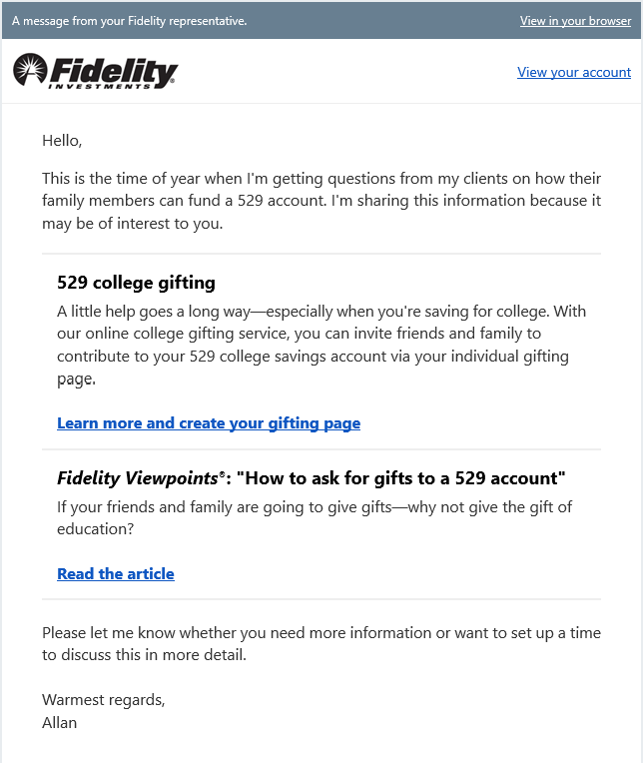The image size is (643, 763).
Task: Click the gift of education paragraph
Action: pyautogui.click(x=315, y=517)
